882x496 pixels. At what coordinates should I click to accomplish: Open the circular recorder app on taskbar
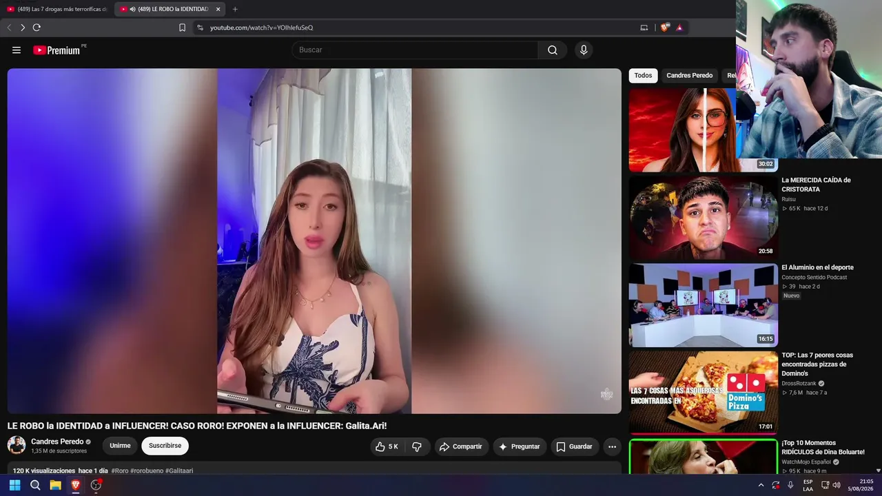(x=96, y=485)
